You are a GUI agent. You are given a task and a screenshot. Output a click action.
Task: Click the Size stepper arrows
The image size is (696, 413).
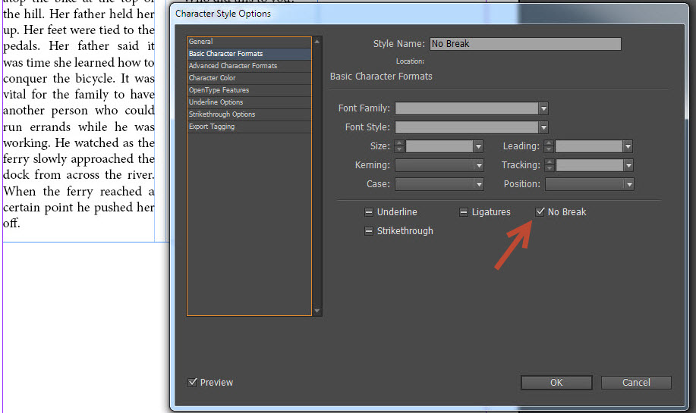(x=399, y=146)
